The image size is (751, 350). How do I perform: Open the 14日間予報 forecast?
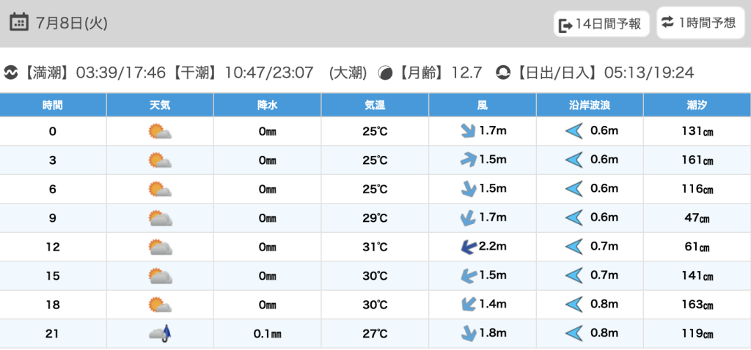601,24
